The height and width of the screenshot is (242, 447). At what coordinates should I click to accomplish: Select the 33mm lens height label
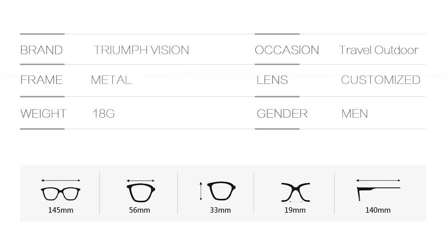221,210
